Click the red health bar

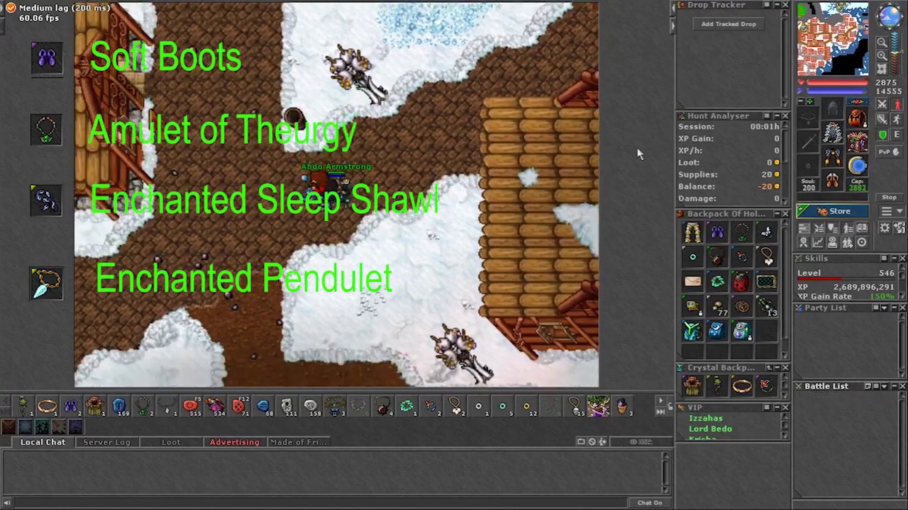coord(837,82)
